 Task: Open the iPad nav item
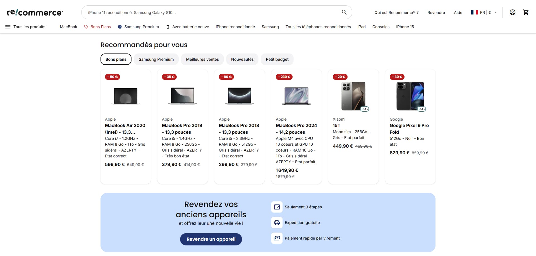pyautogui.click(x=362, y=27)
